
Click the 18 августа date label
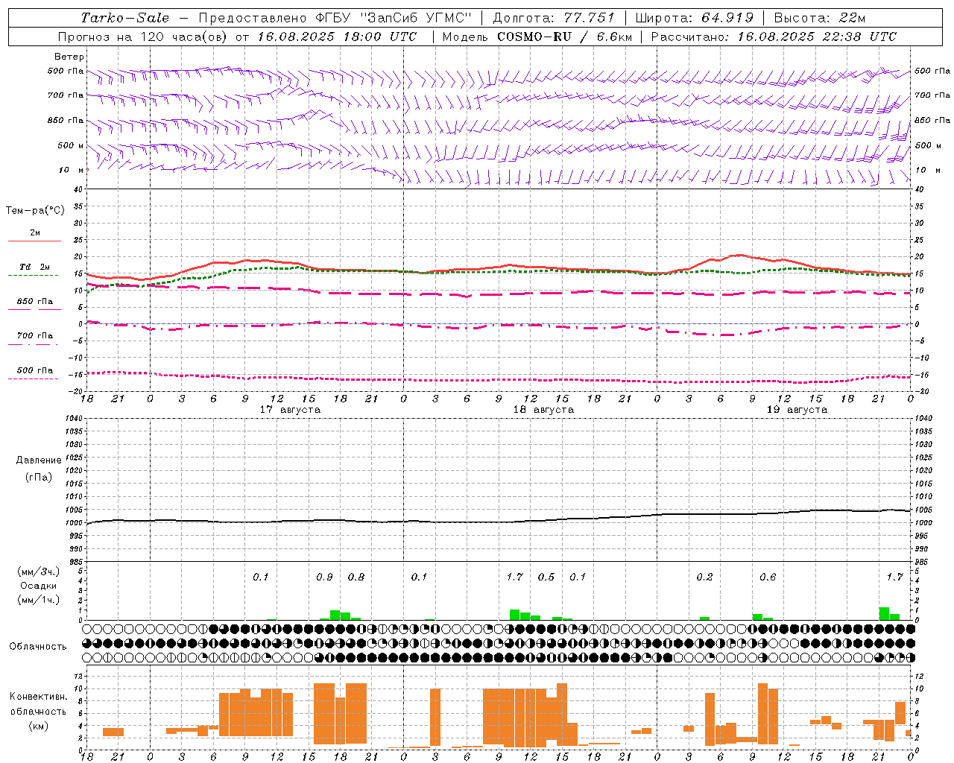point(543,410)
